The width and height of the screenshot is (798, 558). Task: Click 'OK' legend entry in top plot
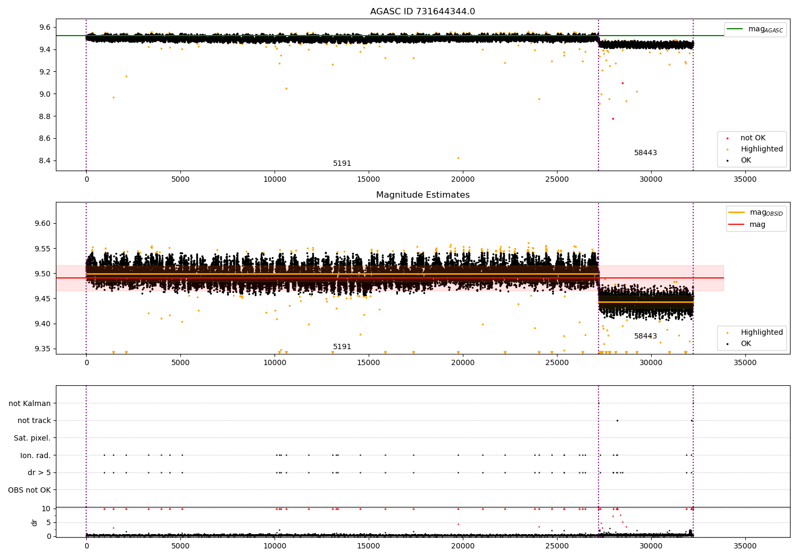[746, 160]
